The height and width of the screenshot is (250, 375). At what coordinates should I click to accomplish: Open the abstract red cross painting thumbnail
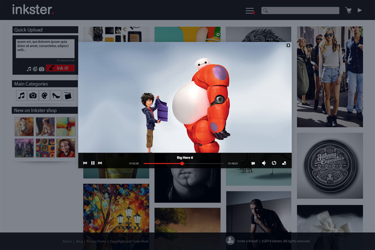tap(66, 127)
